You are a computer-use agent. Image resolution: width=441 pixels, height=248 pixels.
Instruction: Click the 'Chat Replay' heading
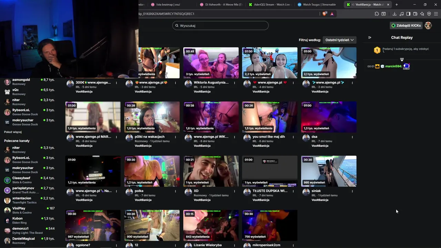[x=402, y=38]
